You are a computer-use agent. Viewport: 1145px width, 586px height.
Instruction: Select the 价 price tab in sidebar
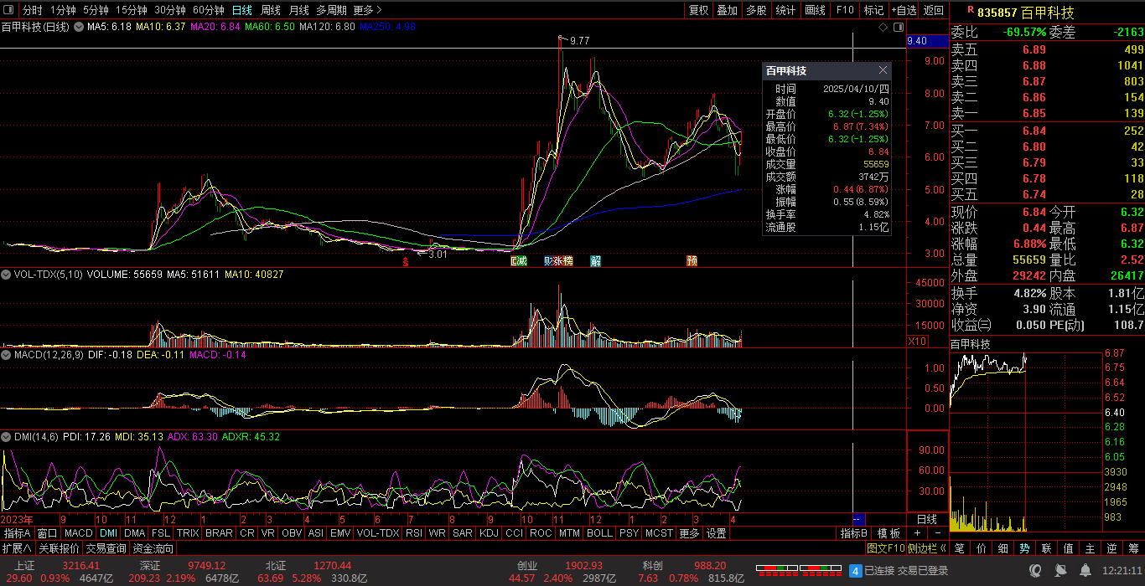tap(982, 548)
